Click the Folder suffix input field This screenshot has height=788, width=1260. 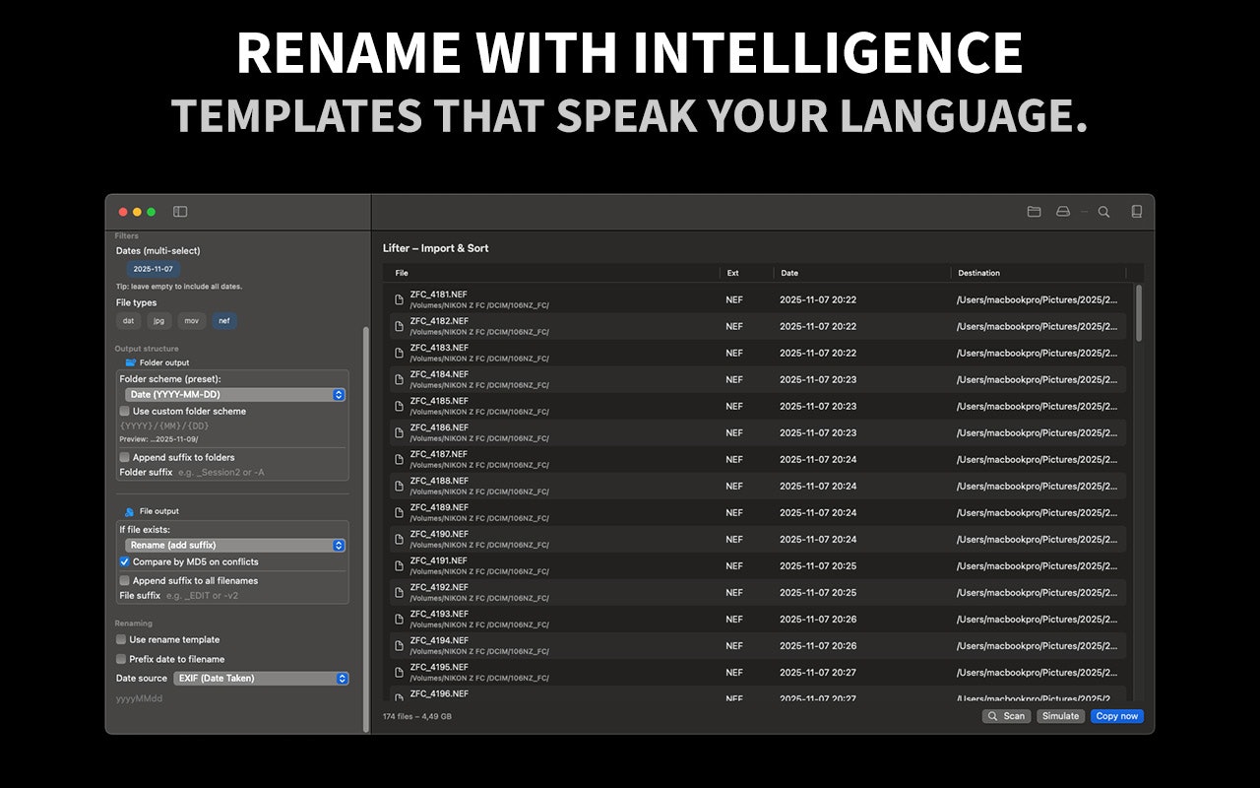(258, 473)
